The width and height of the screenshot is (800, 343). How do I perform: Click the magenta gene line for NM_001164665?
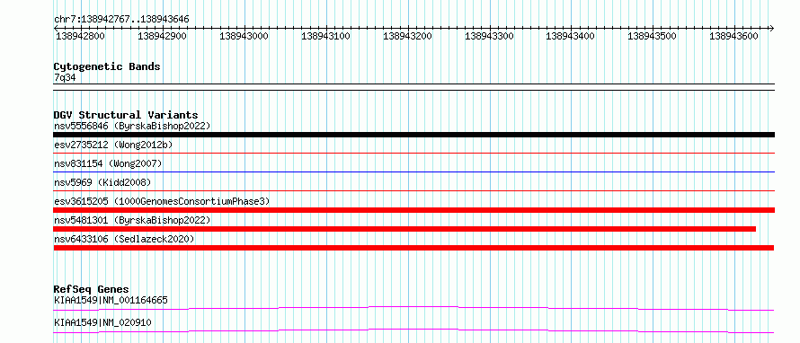pyautogui.click(x=413, y=308)
